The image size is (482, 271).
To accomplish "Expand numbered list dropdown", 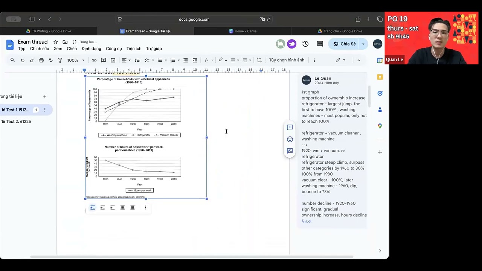I will click(x=178, y=60).
